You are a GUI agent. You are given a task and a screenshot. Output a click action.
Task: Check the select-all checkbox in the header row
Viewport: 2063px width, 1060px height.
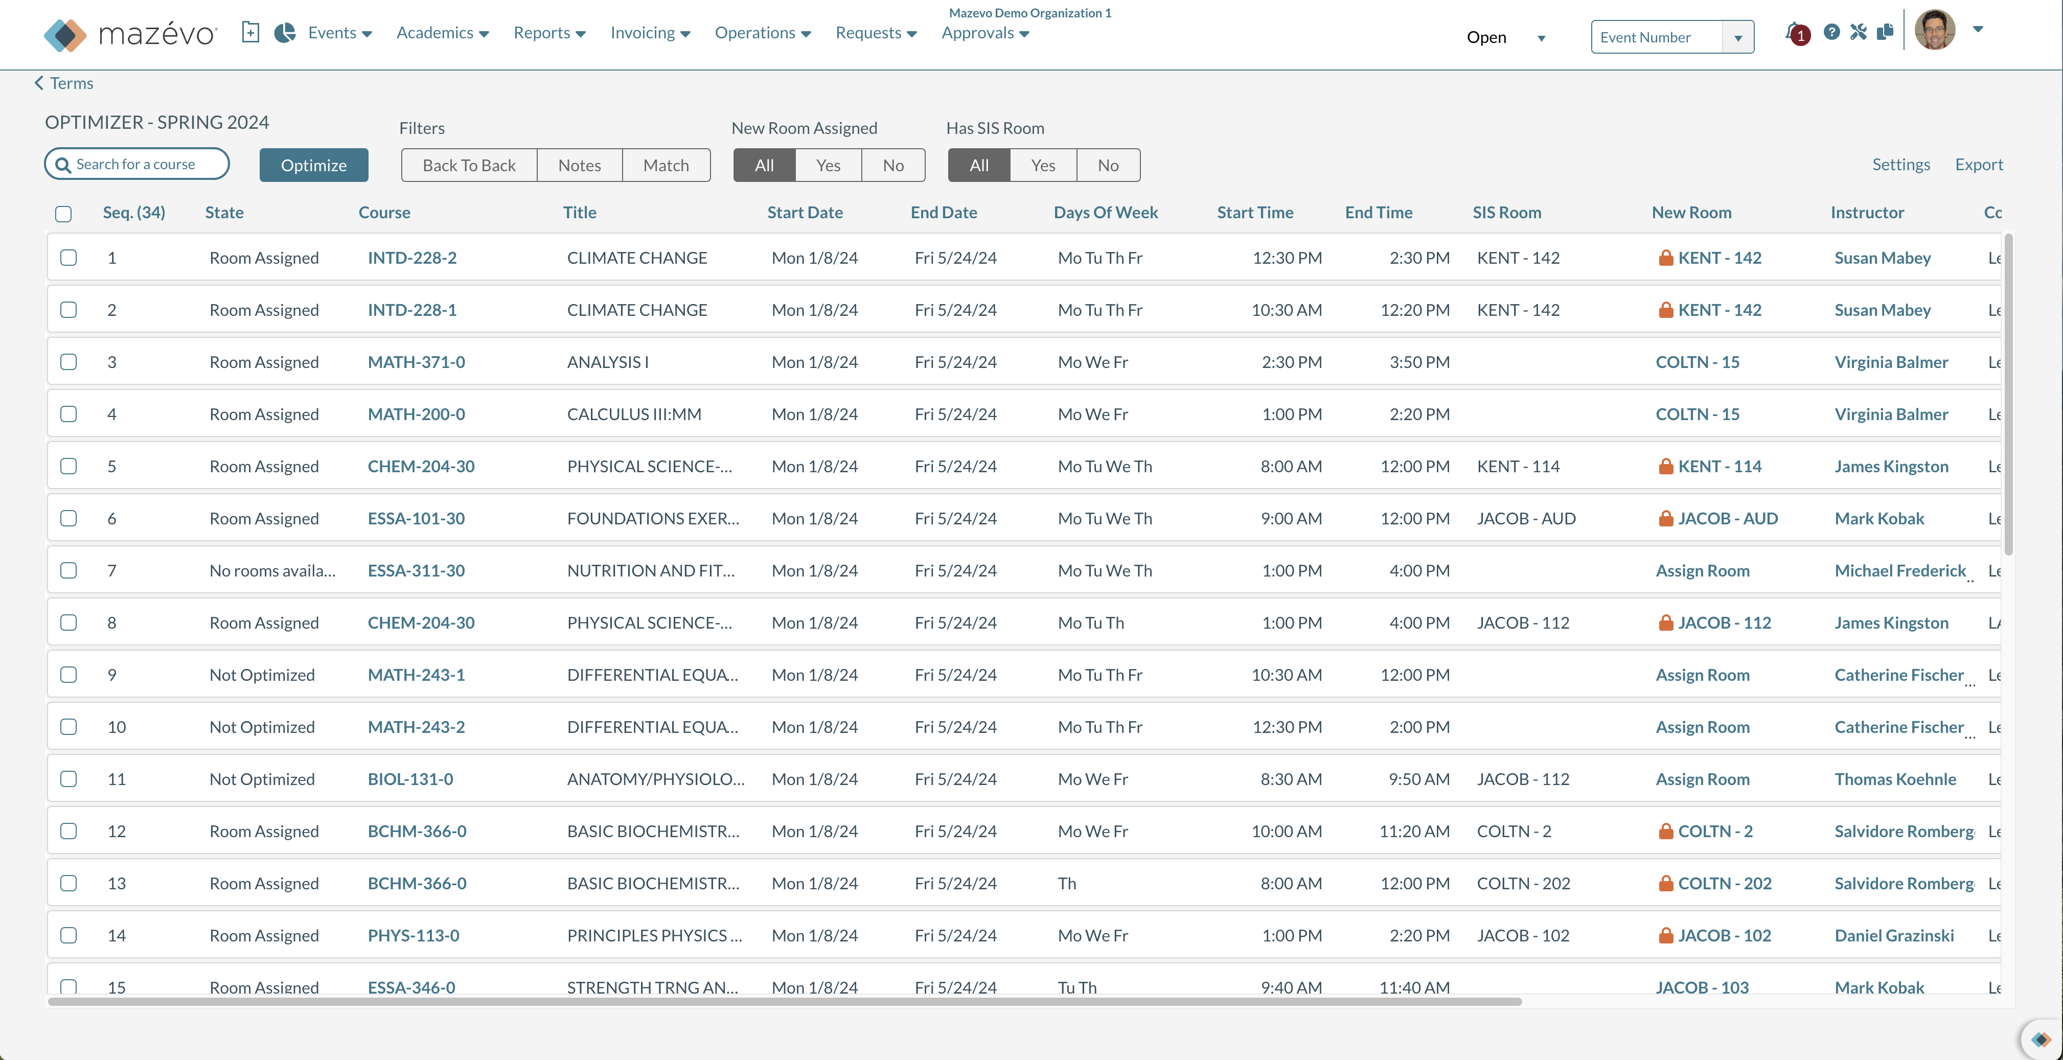(63, 214)
